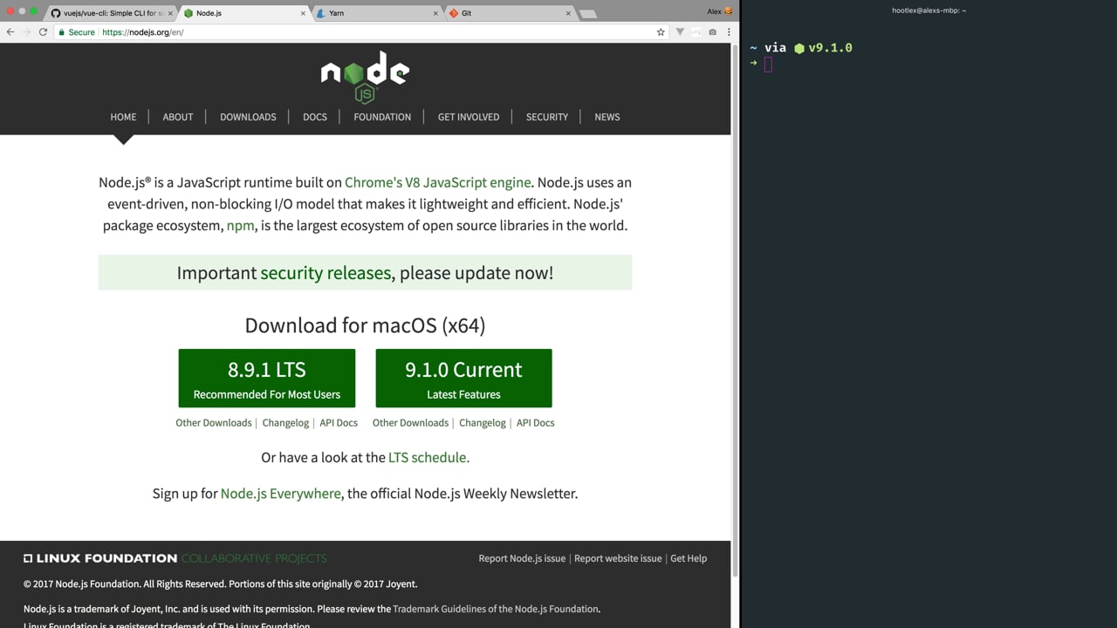Open Changelog under 9.1.0 Current

(483, 423)
